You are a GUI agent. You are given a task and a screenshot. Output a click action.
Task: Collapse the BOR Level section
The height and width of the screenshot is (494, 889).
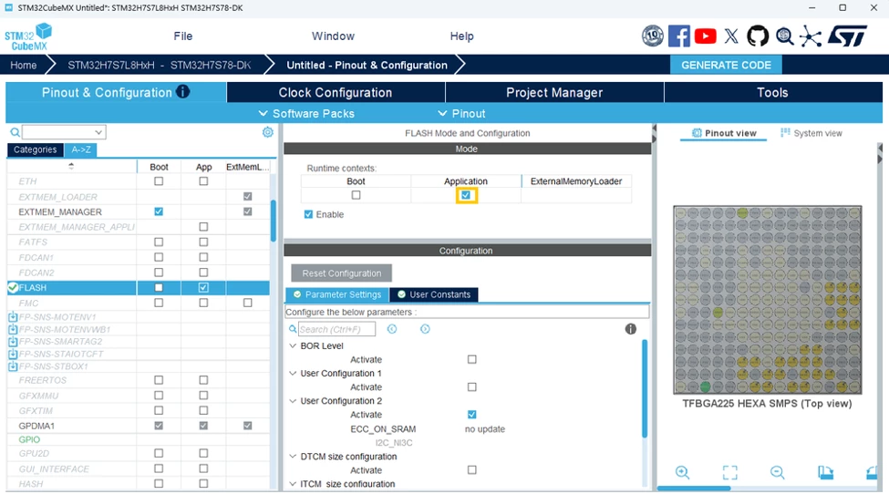293,345
